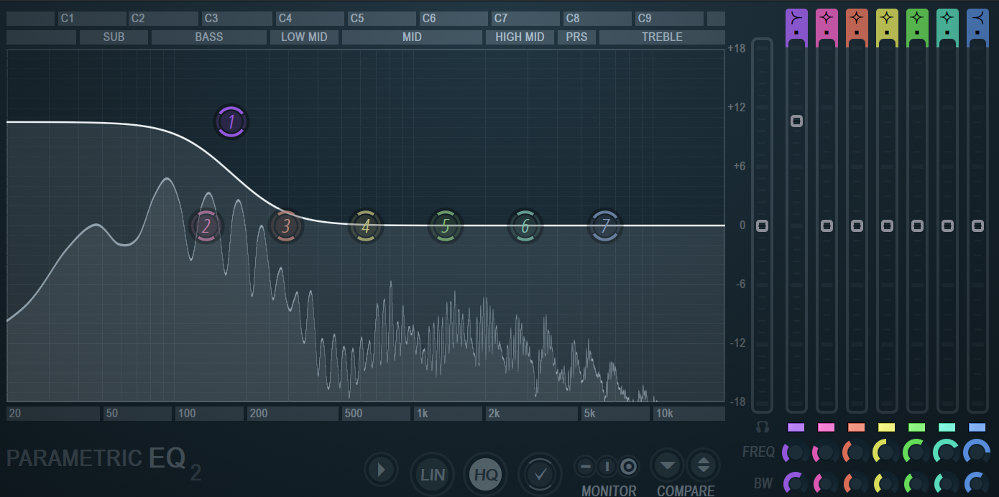
Task: Click the SUB range label
Action: 114,37
